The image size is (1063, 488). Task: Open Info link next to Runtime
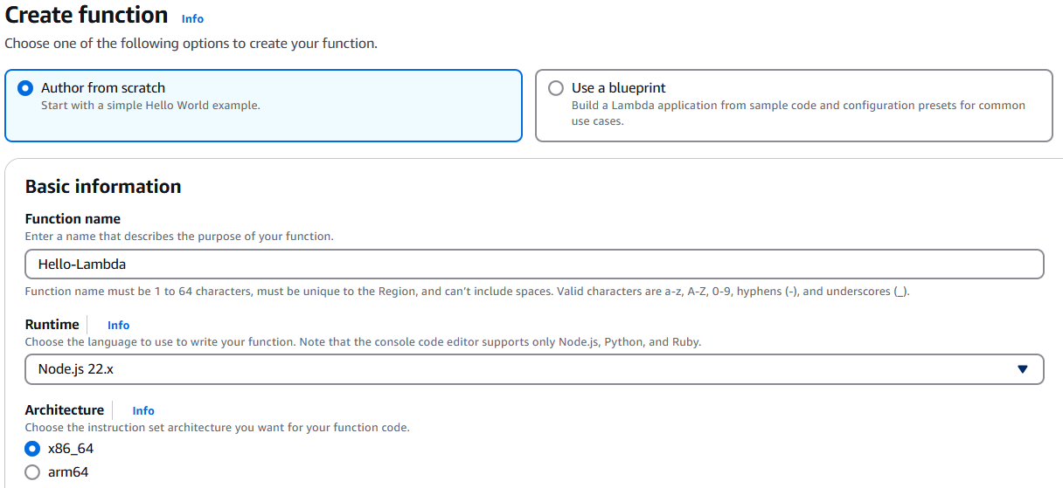[x=118, y=325]
